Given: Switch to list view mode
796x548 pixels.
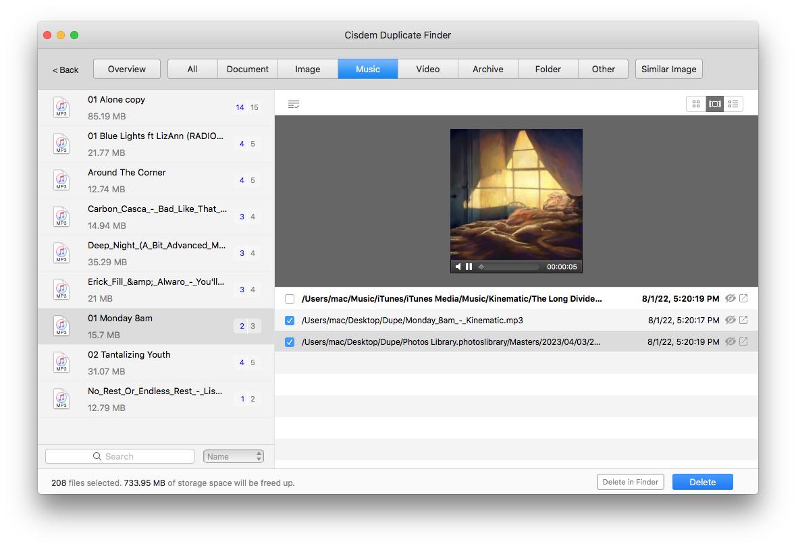Looking at the screenshot, I should pyautogui.click(x=733, y=104).
